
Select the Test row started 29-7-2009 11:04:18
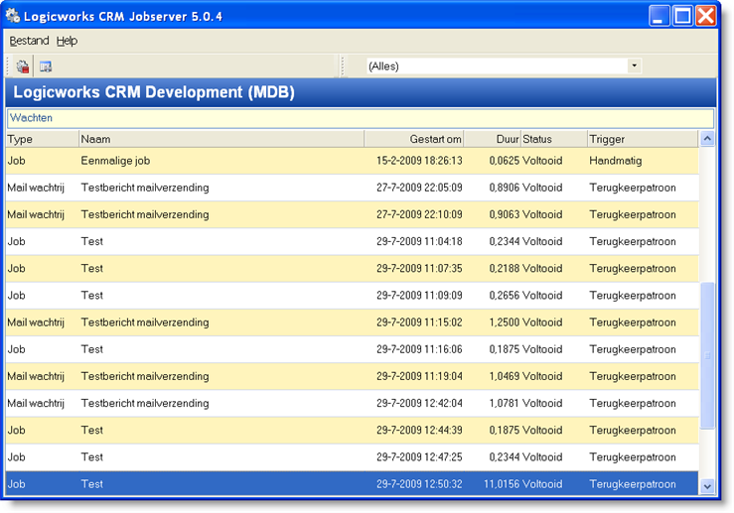click(352, 242)
